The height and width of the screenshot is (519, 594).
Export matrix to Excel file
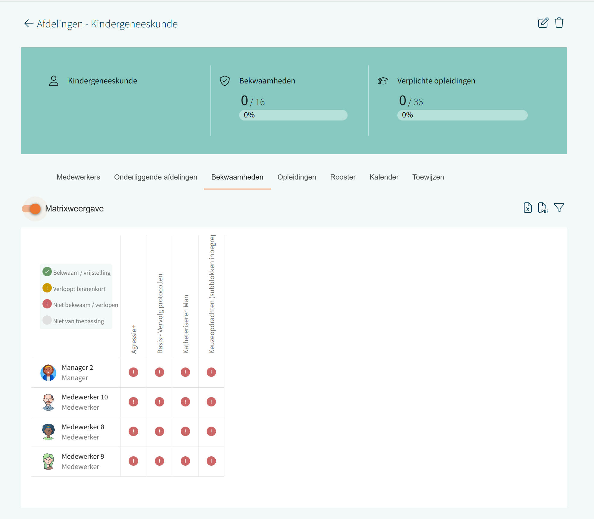click(x=527, y=208)
